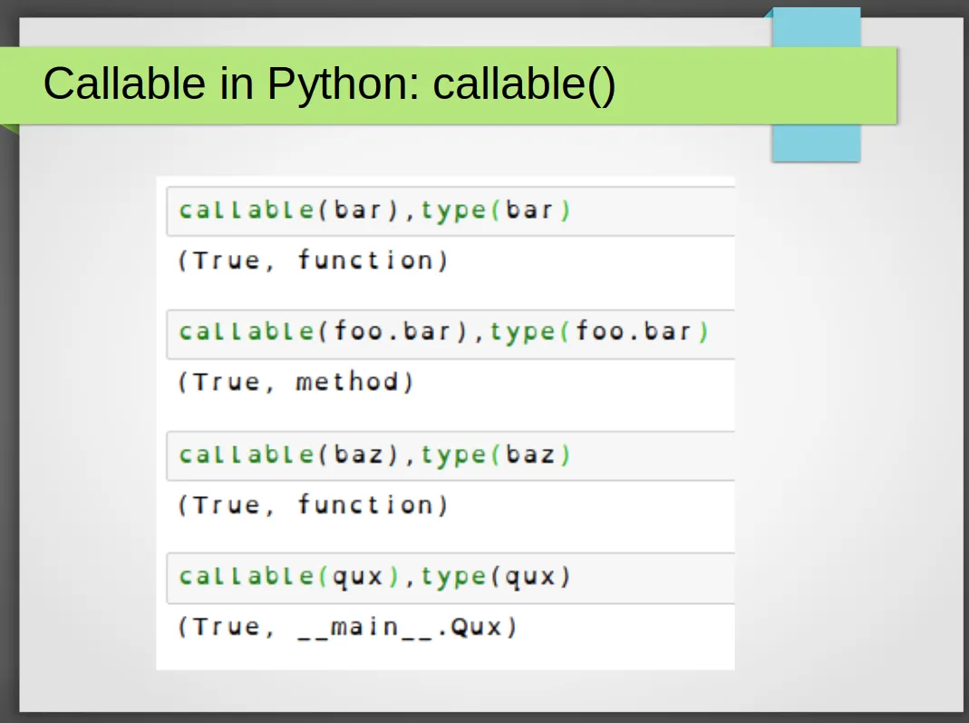Click the output '(True, function)' below callable(baz)

pyautogui.click(x=313, y=505)
